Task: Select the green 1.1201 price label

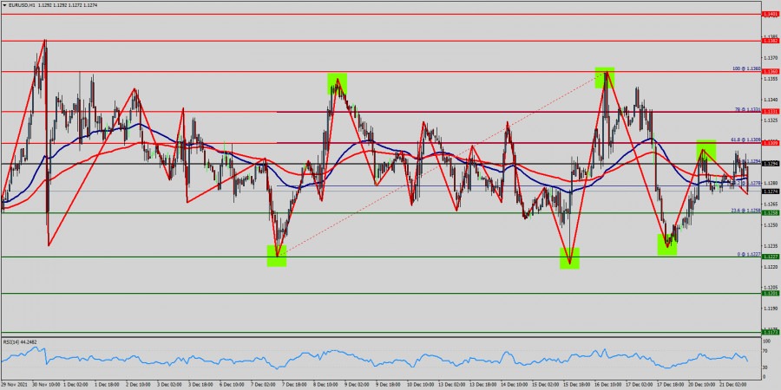Action: click(770, 293)
